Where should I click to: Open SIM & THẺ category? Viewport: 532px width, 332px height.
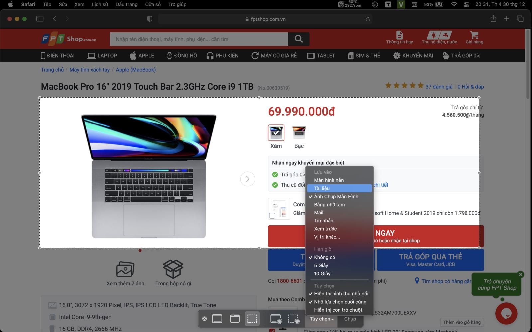364,56
